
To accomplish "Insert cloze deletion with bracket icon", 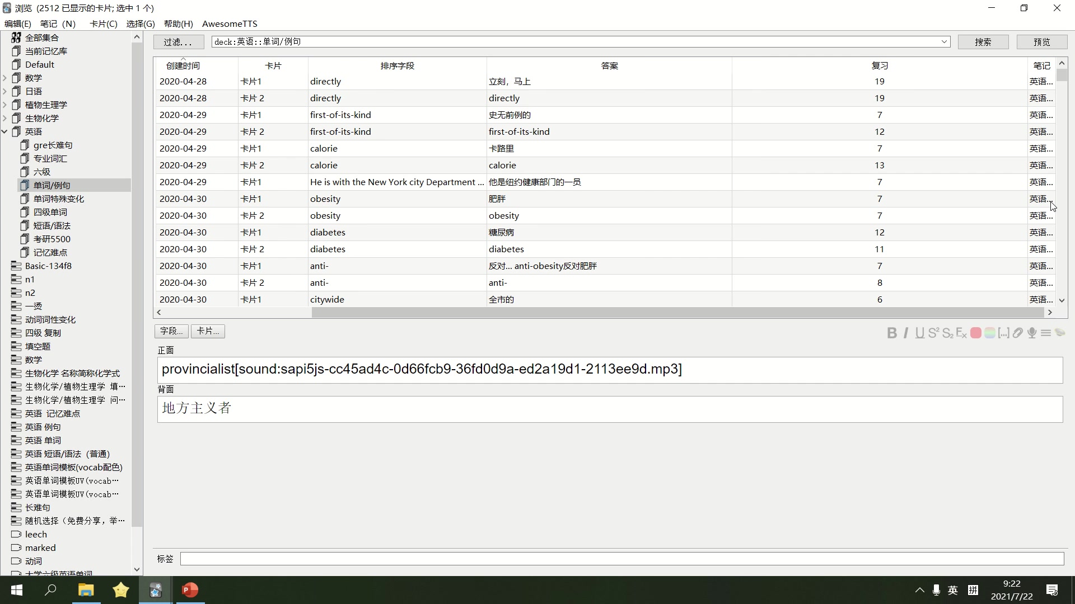I will [1004, 333].
